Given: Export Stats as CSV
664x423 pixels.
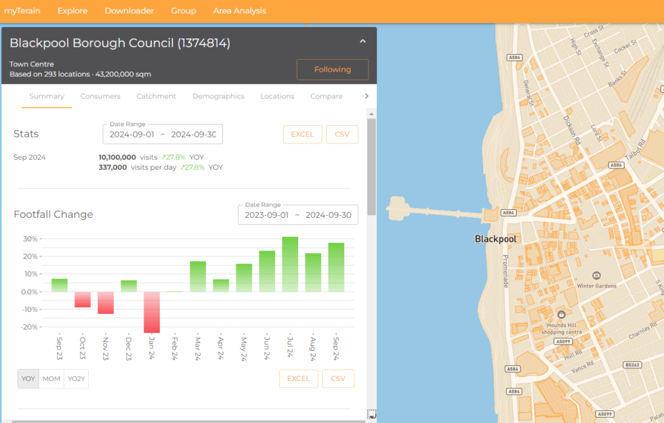Looking at the screenshot, I should (342, 134).
